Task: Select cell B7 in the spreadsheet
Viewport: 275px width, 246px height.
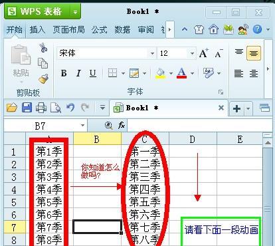Action: (97, 227)
